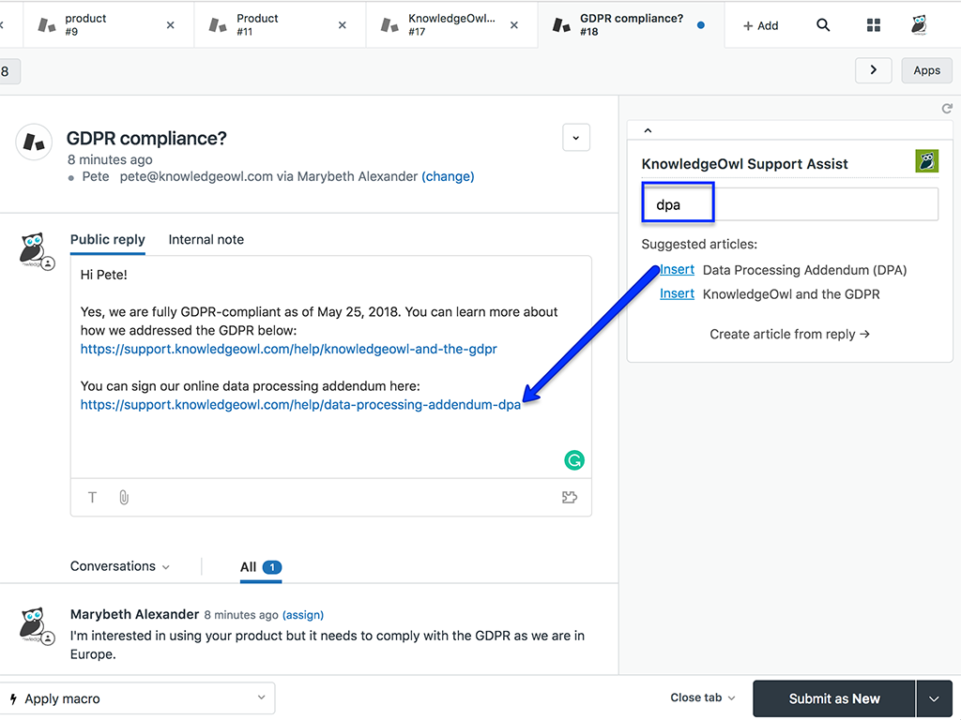Click the text formatting T icon
Screen dimensions: 961x720
pyautogui.click(x=92, y=498)
